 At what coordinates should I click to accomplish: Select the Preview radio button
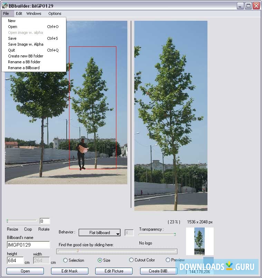168,260
